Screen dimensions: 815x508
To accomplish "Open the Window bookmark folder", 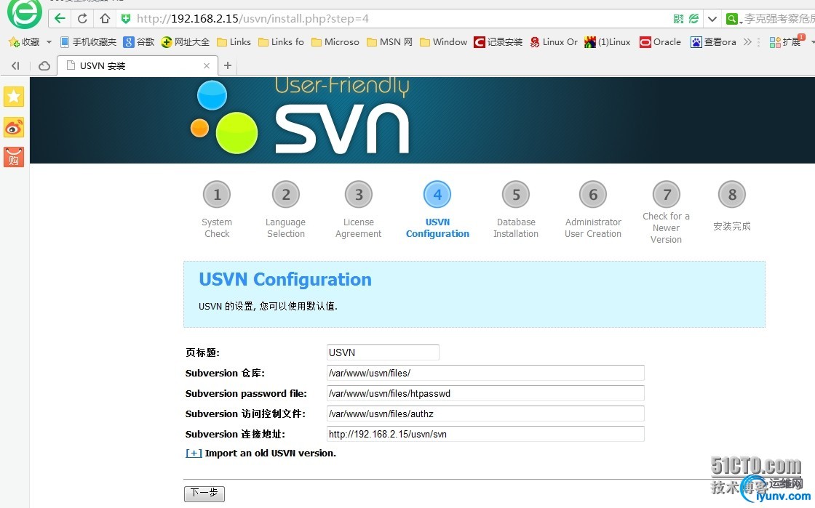I will 443,42.
